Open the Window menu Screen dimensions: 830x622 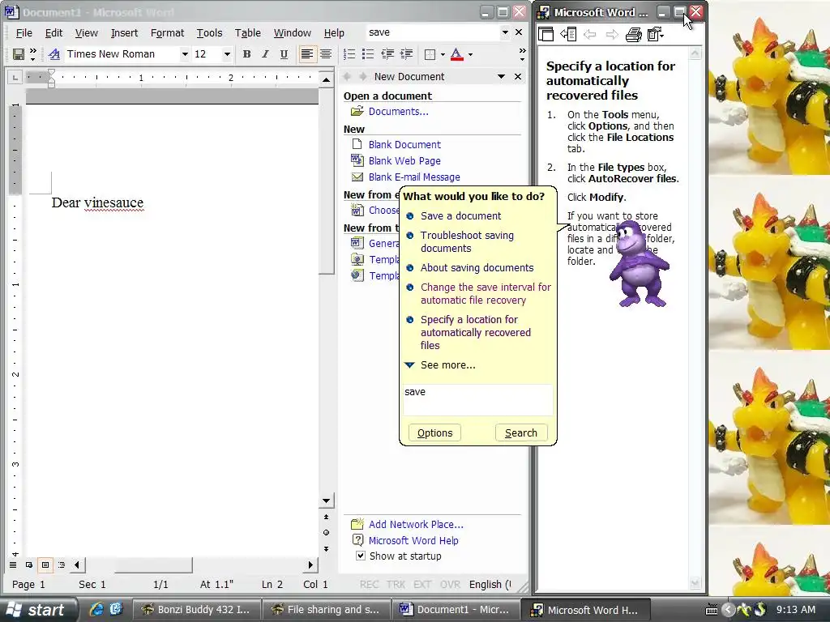(x=292, y=32)
